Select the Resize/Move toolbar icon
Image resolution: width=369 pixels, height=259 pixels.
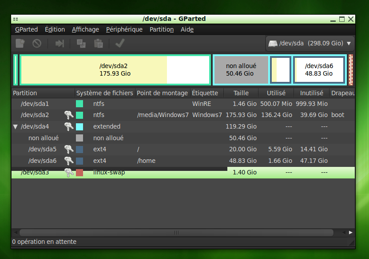tap(60, 43)
